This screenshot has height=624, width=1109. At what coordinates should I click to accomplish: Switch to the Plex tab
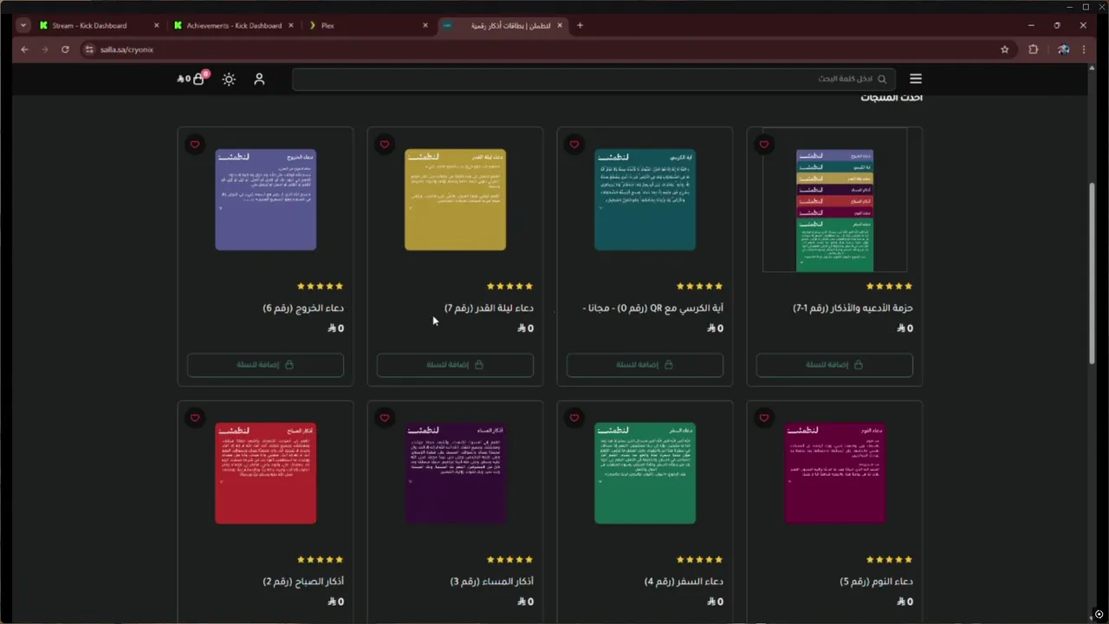(328, 25)
